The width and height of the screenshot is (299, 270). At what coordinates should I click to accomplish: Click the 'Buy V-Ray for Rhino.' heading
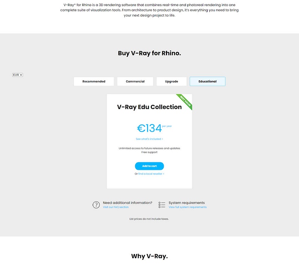(x=149, y=53)
